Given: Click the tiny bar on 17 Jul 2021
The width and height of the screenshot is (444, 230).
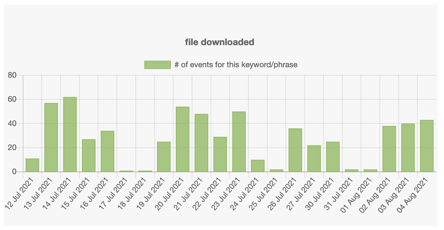Looking at the screenshot, I should coord(126,171).
